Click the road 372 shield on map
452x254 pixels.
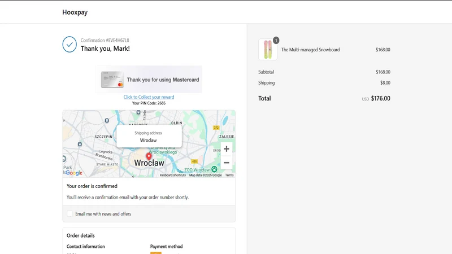coord(216,128)
